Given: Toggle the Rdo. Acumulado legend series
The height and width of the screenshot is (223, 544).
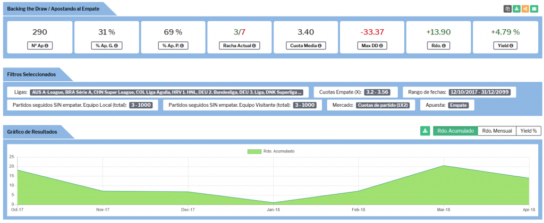Looking at the screenshot, I should pos(271,151).
